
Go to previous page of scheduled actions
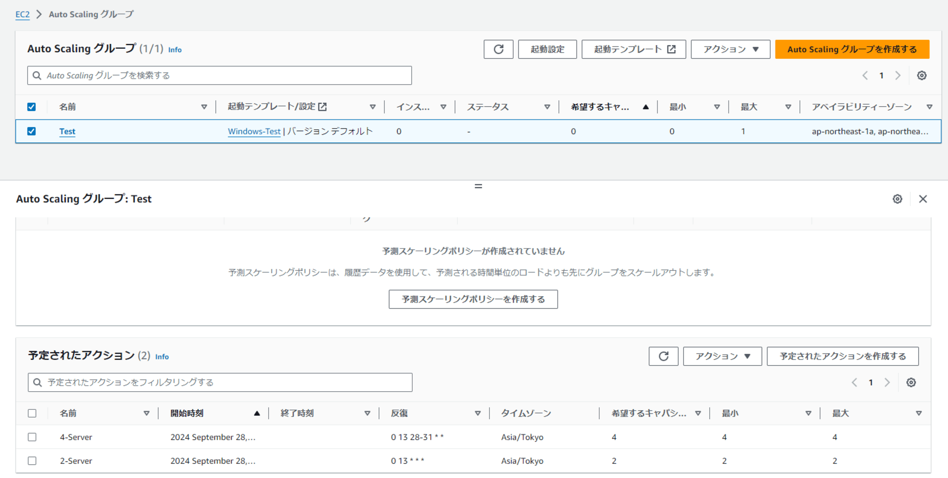[854, 382]
